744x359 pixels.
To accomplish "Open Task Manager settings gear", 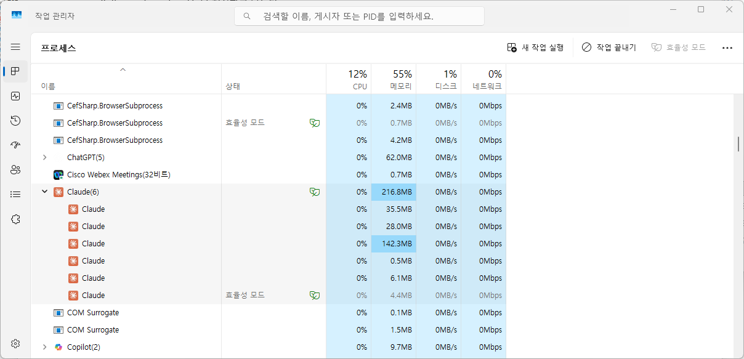I will 16,343.
